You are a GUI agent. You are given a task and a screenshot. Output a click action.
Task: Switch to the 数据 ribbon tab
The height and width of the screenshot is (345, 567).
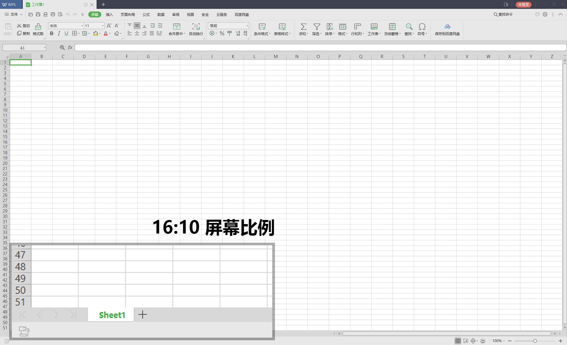[x=161, y=14]
